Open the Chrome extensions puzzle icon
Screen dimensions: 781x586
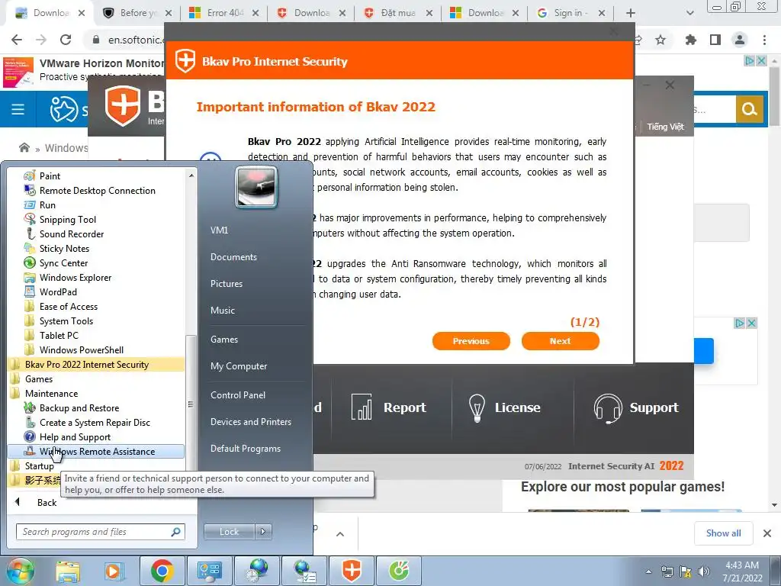[690, 40]
